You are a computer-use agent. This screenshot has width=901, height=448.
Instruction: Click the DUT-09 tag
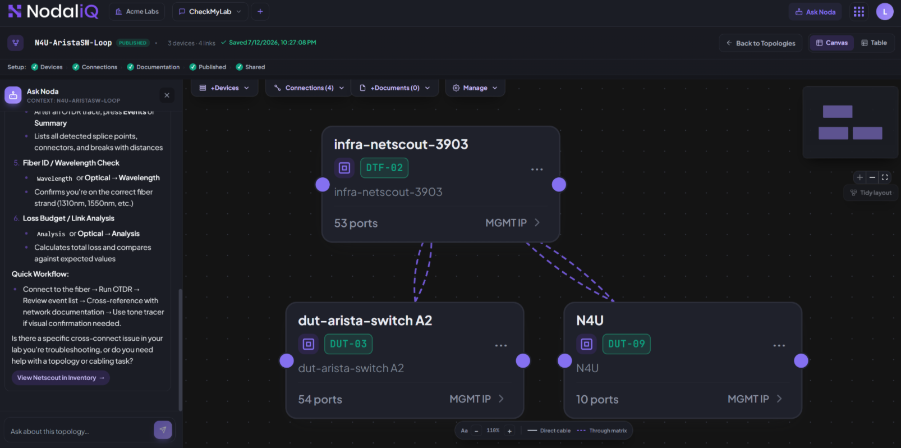627,344
